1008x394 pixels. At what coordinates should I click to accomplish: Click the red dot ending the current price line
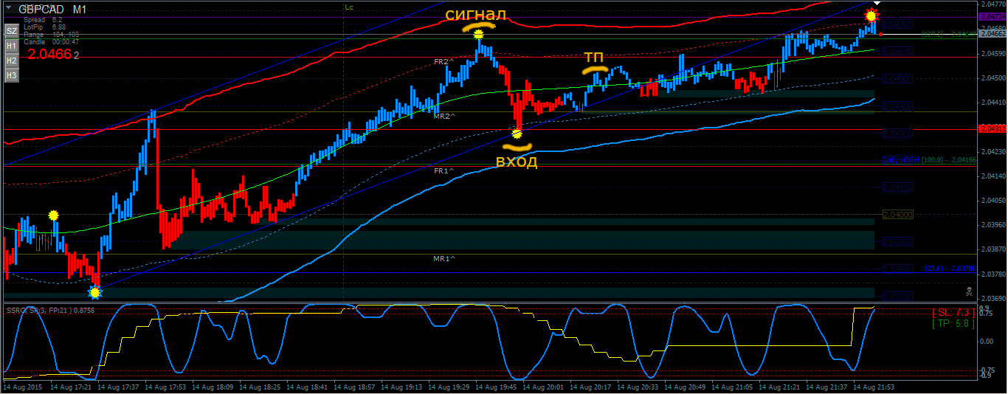click(x=882, y=34)
